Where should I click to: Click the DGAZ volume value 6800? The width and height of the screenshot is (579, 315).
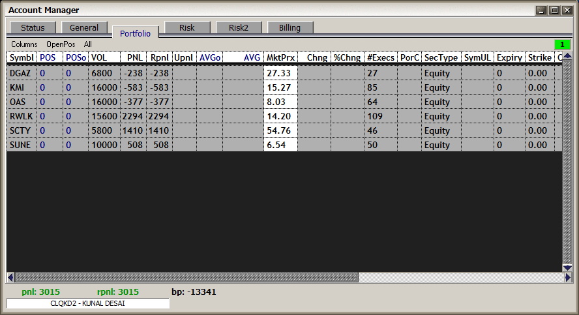click(x=104, y=73)
